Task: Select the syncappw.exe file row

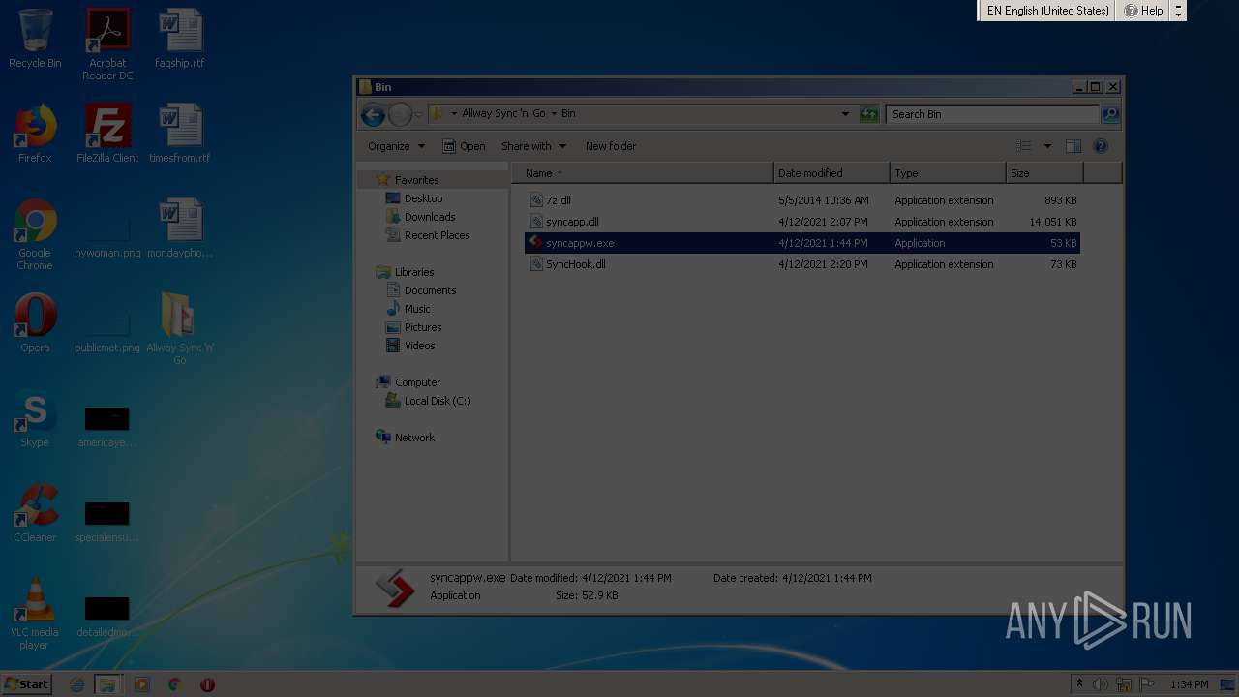Action: pyautogui.click(x=801, y=243)
